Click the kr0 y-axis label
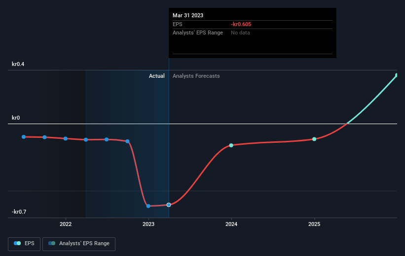The image size is (405, 256). 16,118
